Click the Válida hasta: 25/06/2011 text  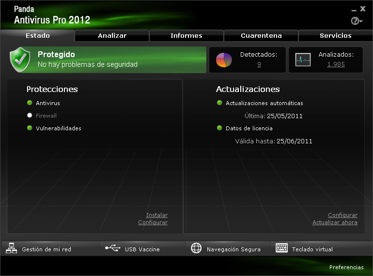coord(274,141)
